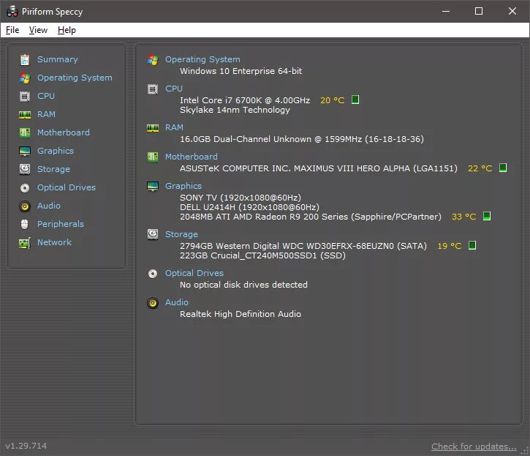
Task: Go to Motherboard section in sidebar
Action: pos(63,132)
